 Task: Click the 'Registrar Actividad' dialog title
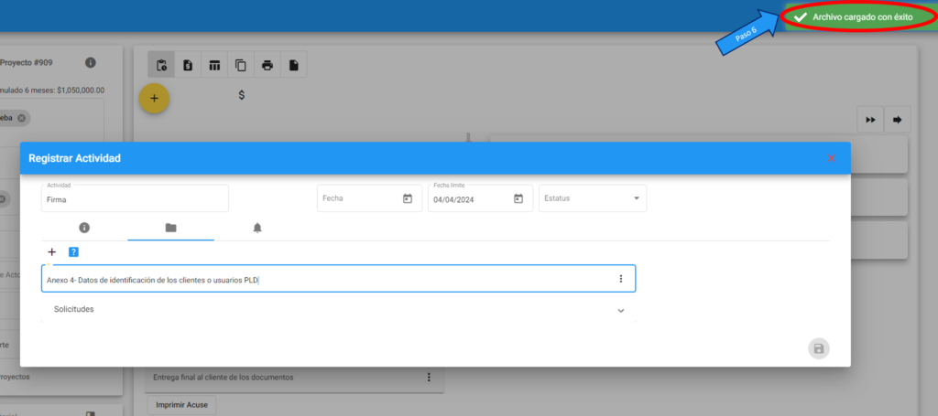[x=75, y=158]
